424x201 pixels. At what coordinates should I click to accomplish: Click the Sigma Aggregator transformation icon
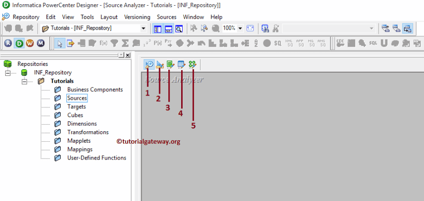[125, 43]
